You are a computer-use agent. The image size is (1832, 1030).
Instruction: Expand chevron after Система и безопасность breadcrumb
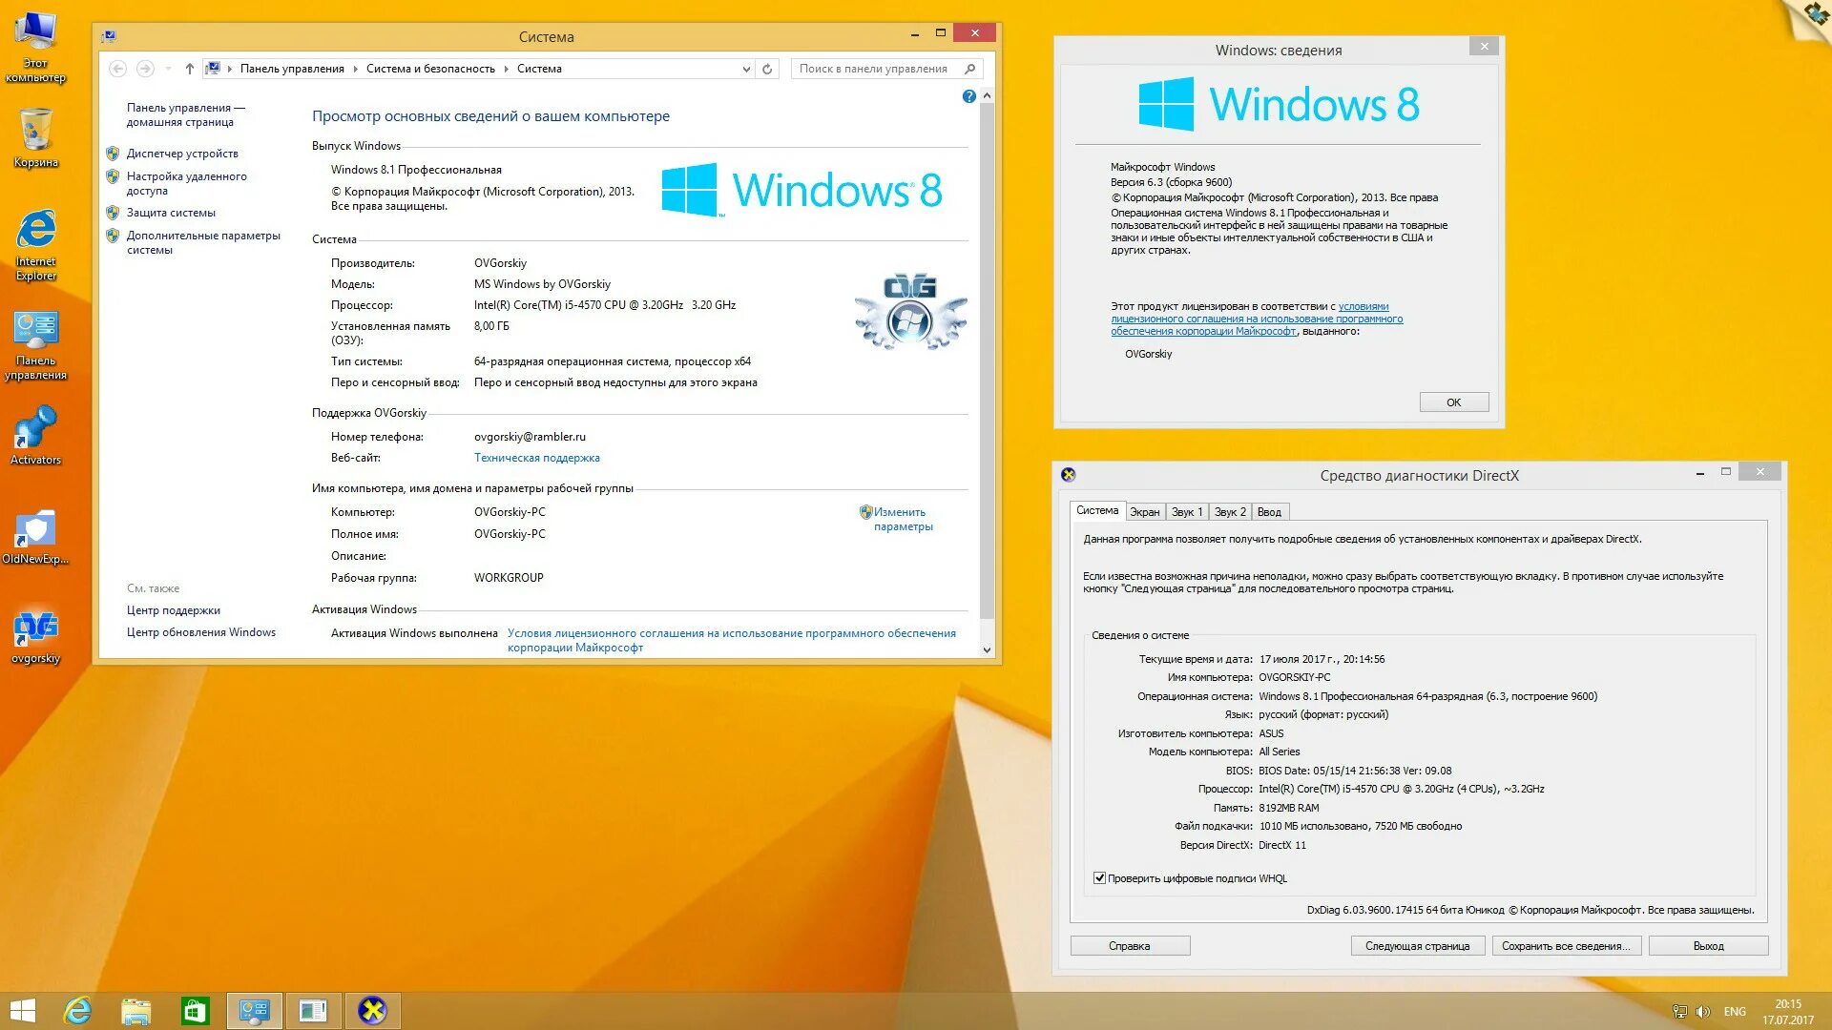click(x=506, y=69)
